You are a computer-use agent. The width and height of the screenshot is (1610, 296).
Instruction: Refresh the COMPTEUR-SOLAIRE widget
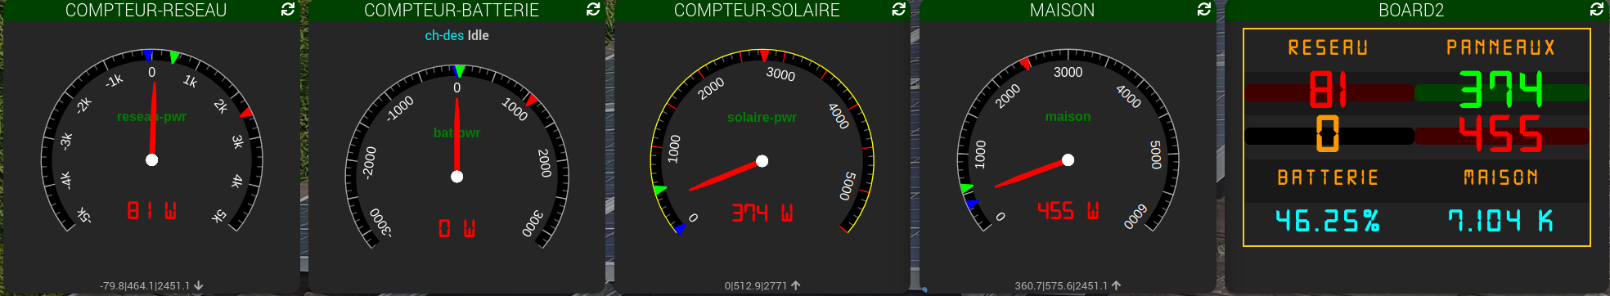click(898, 9)
